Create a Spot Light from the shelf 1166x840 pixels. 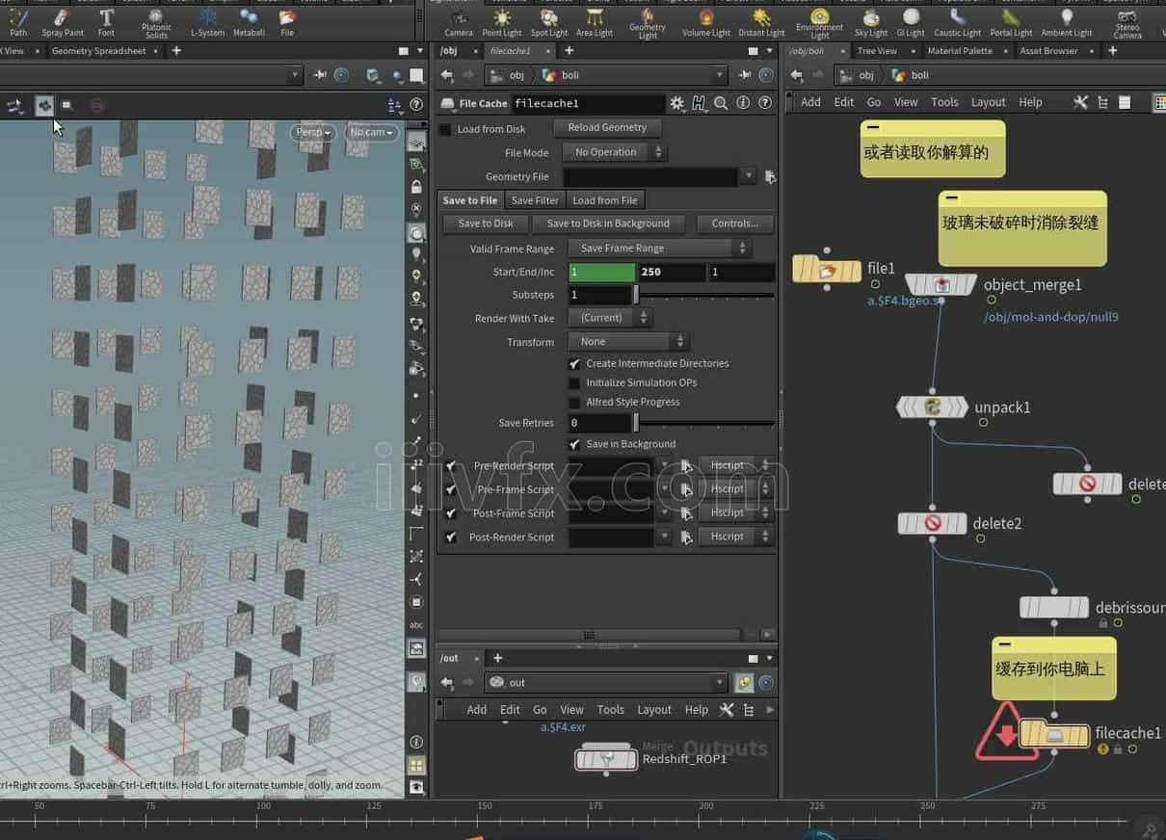[549, 22]
